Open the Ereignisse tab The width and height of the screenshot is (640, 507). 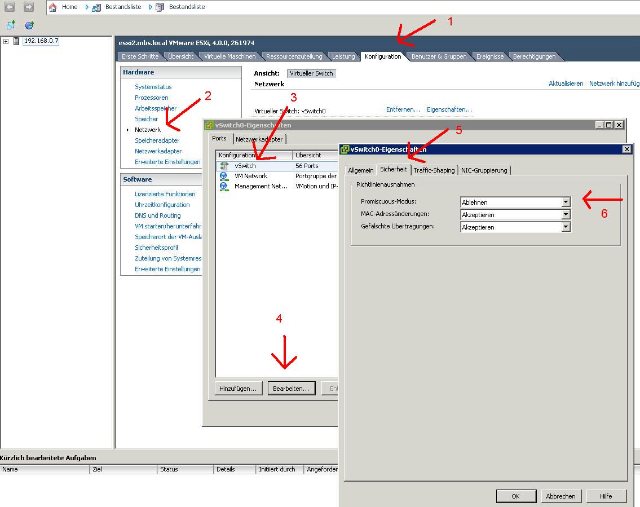[490, 56]
